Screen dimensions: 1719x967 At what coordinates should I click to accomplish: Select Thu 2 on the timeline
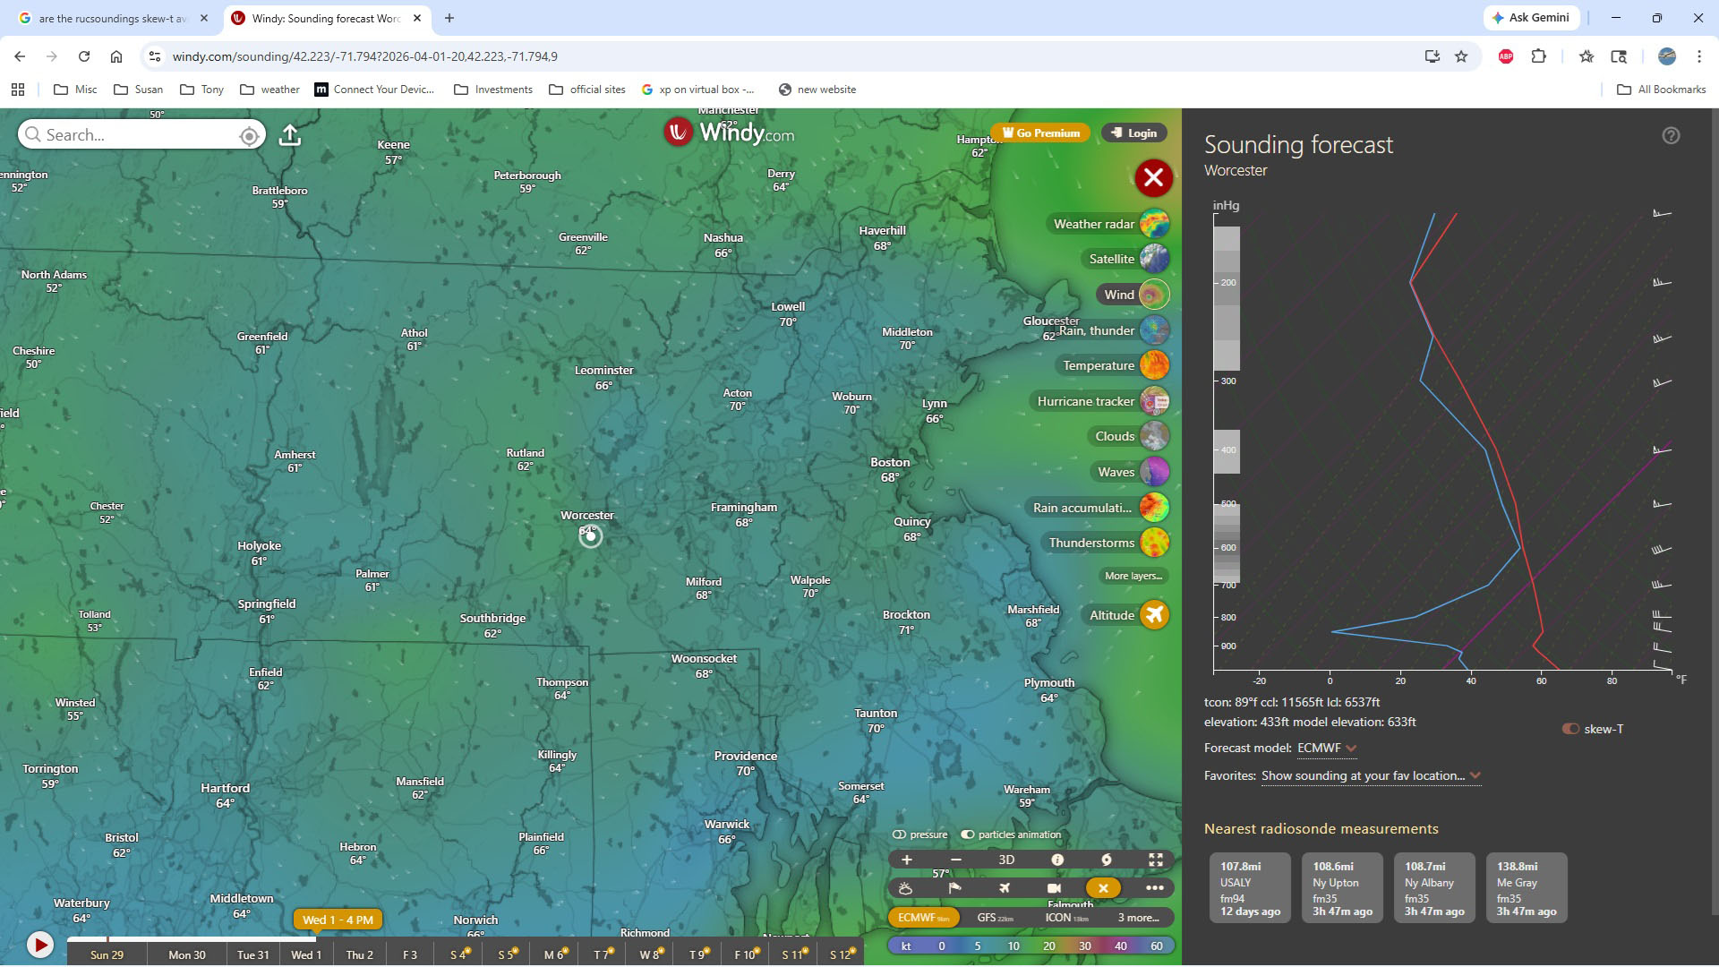[359, 954]
